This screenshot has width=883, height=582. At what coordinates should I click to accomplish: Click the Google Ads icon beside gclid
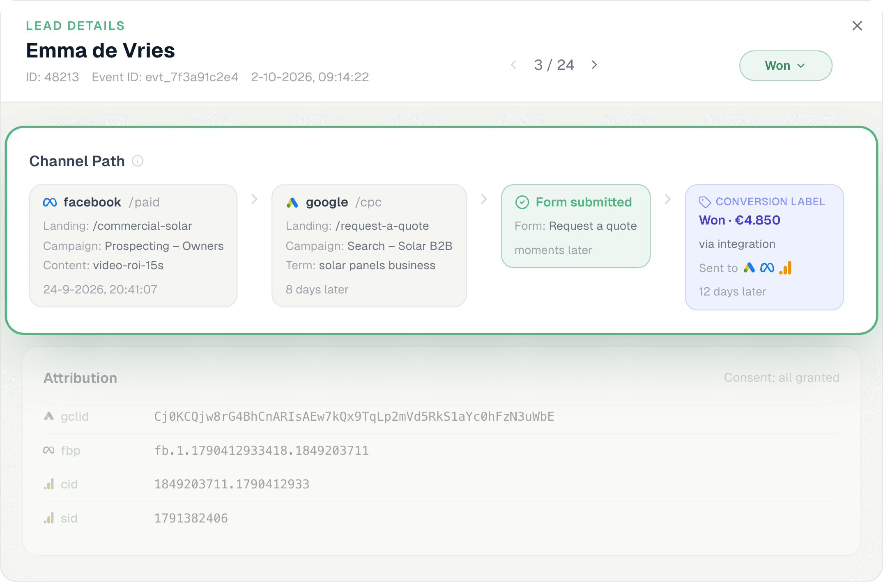tap(49, 417)
